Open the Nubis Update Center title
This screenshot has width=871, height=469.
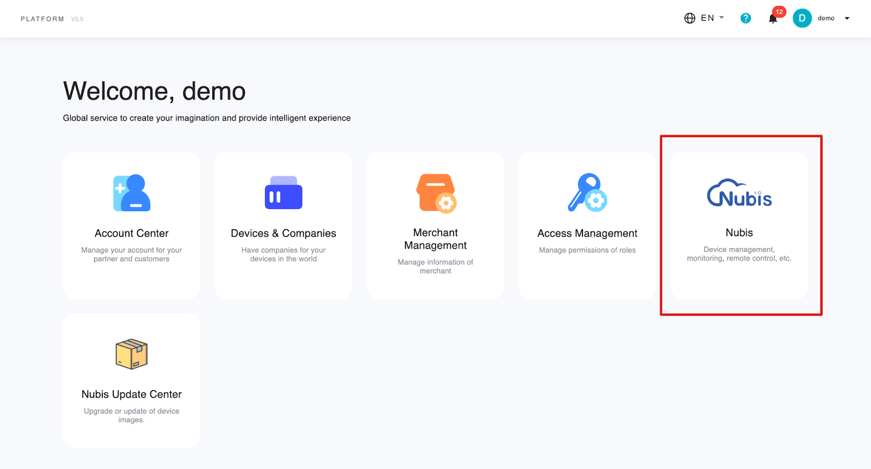coord(132,394)
